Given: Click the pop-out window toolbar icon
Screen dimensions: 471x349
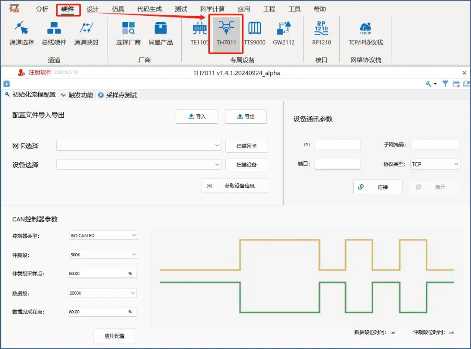Looking at the screenshot, I should point(467,84).
